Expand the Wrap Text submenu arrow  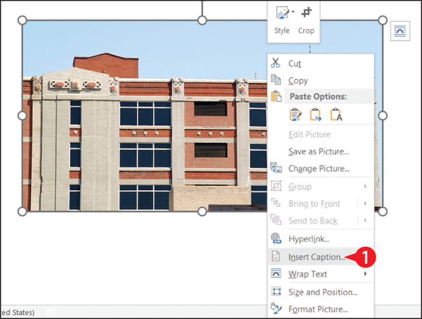pyautogui.click(x=365, y=274)
